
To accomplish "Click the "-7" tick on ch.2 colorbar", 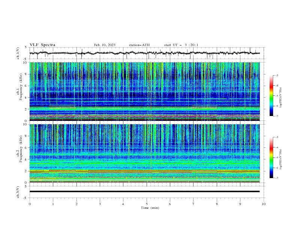I will [276, 178].
